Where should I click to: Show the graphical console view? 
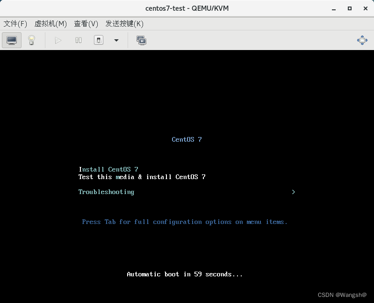12,40
